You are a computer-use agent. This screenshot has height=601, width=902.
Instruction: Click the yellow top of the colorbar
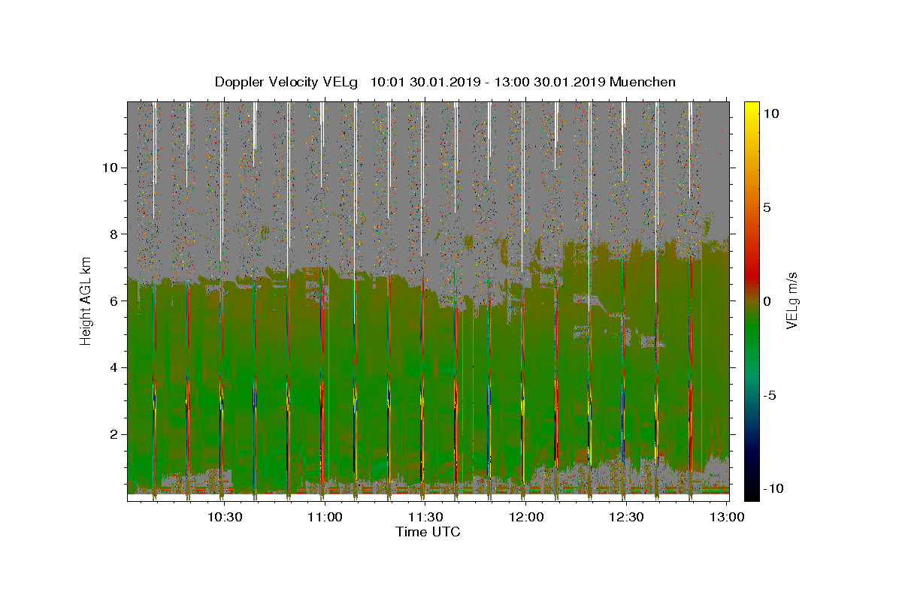[x=751, y=109]
